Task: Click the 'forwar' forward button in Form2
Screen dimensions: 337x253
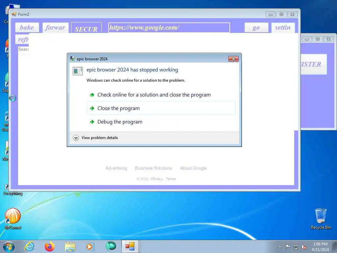Action: (55, 28)
